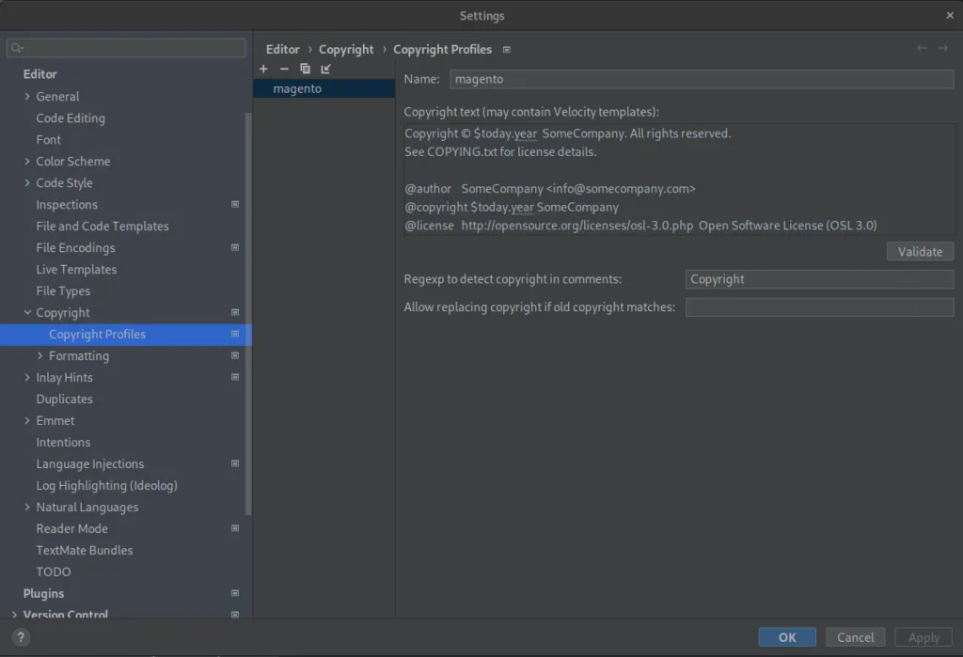Select the magento copyright profile

point(297,88)
